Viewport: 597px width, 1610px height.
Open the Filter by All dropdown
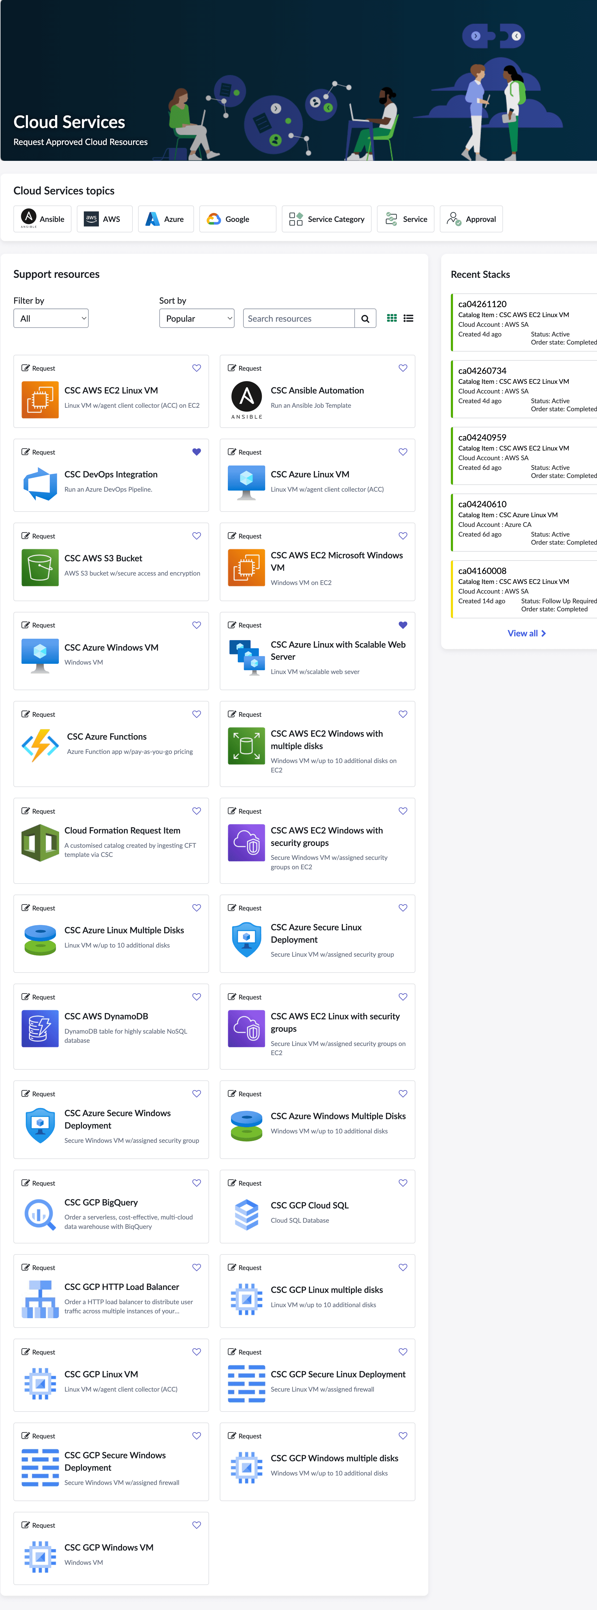coord(51,318)
